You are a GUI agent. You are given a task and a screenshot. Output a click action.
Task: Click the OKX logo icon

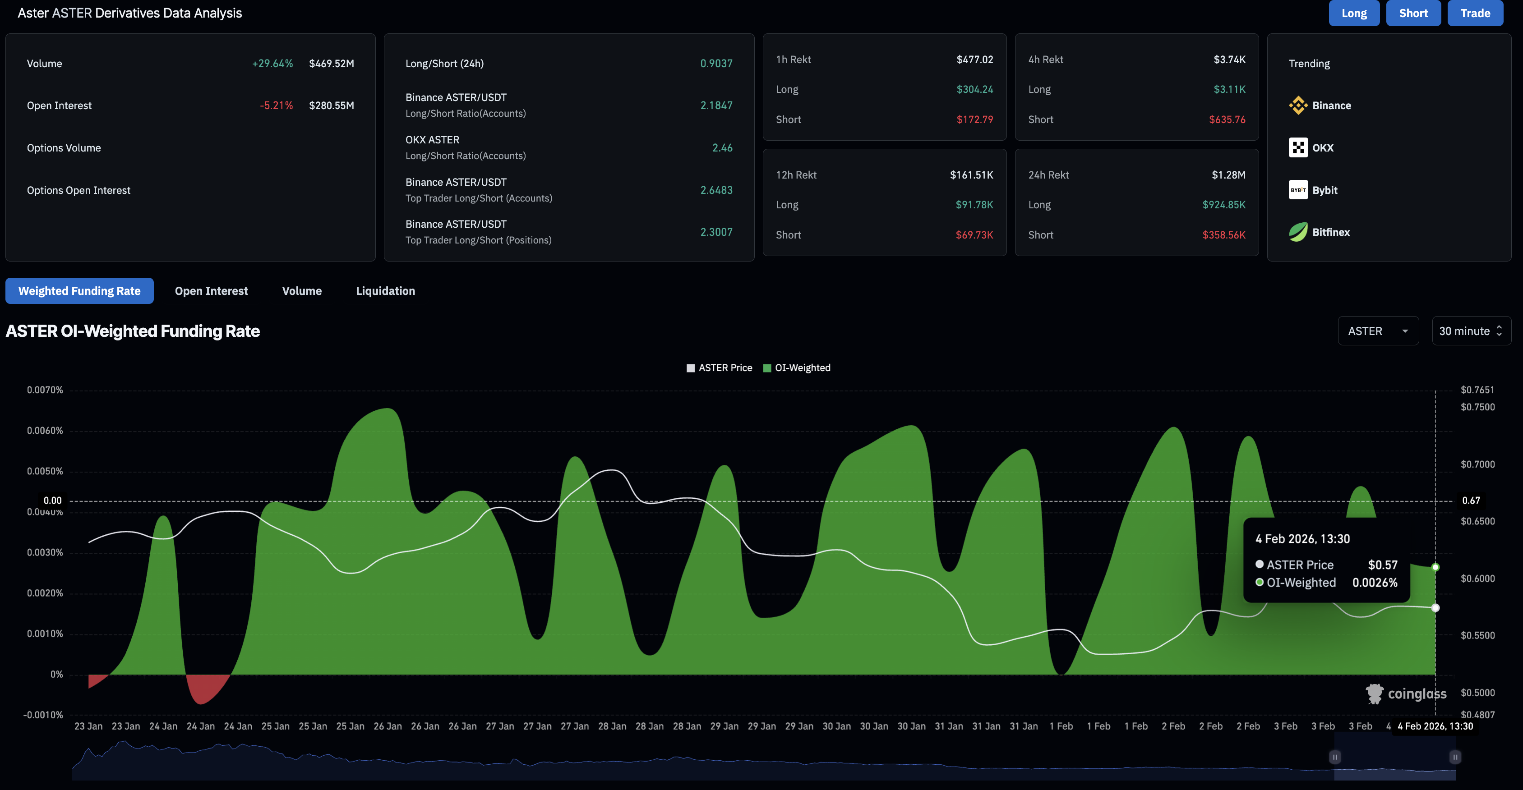click(x=1298, y=148)
